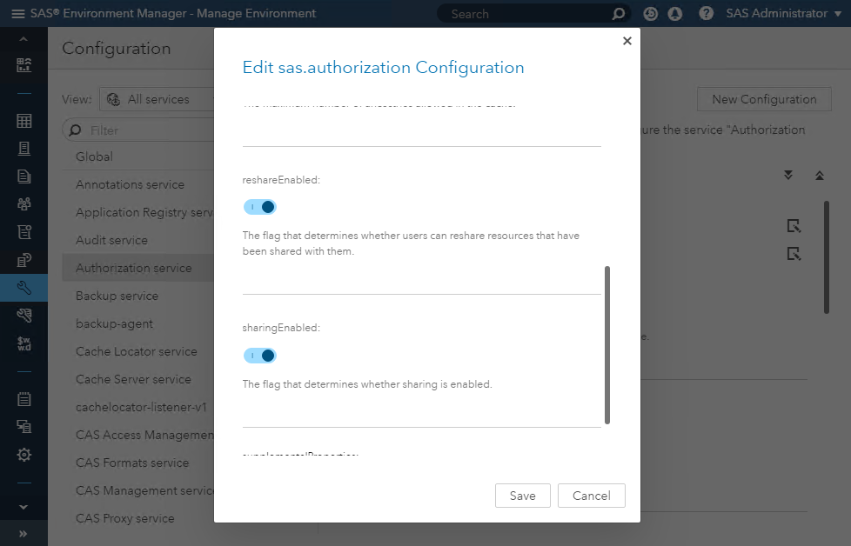This screenshot has width=851, height=546.
Task: Open the help question mark icon
Action: 706,14
